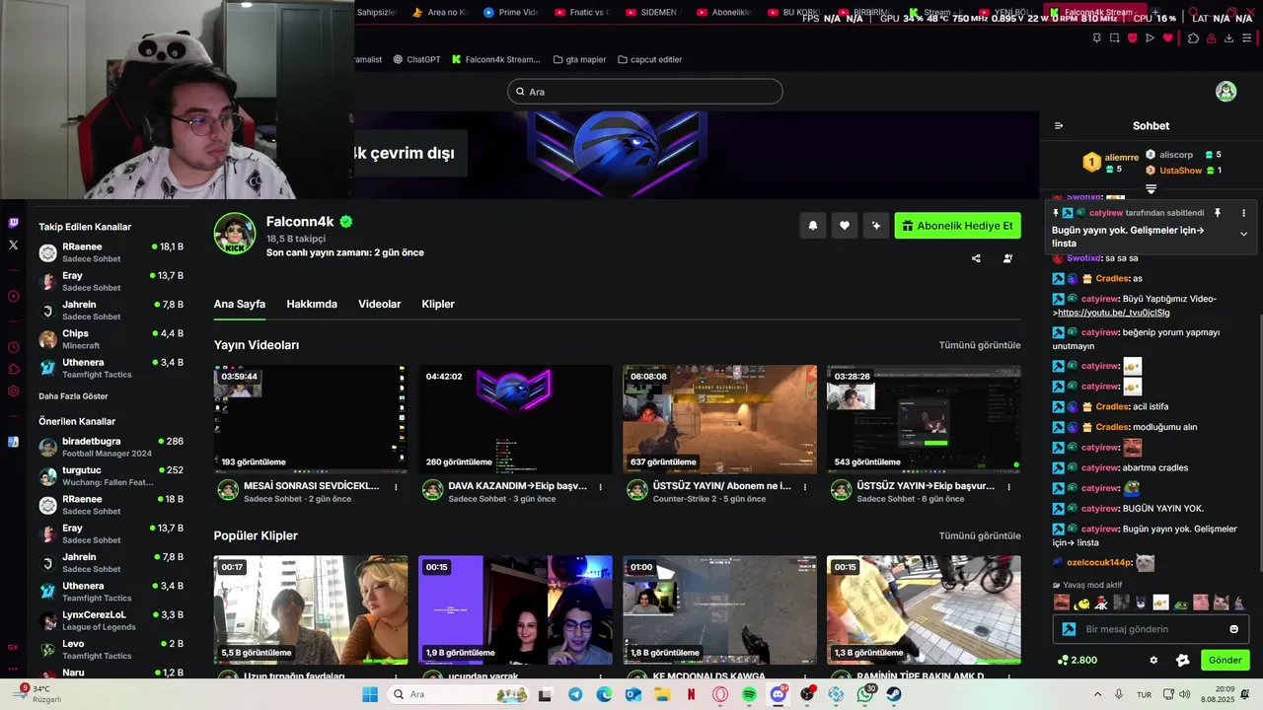Image resolution: width=1263 pixels, height=710 pixels.
Task: Open options for DAVA KAZANDIM video
Action: tap(600, 487)
